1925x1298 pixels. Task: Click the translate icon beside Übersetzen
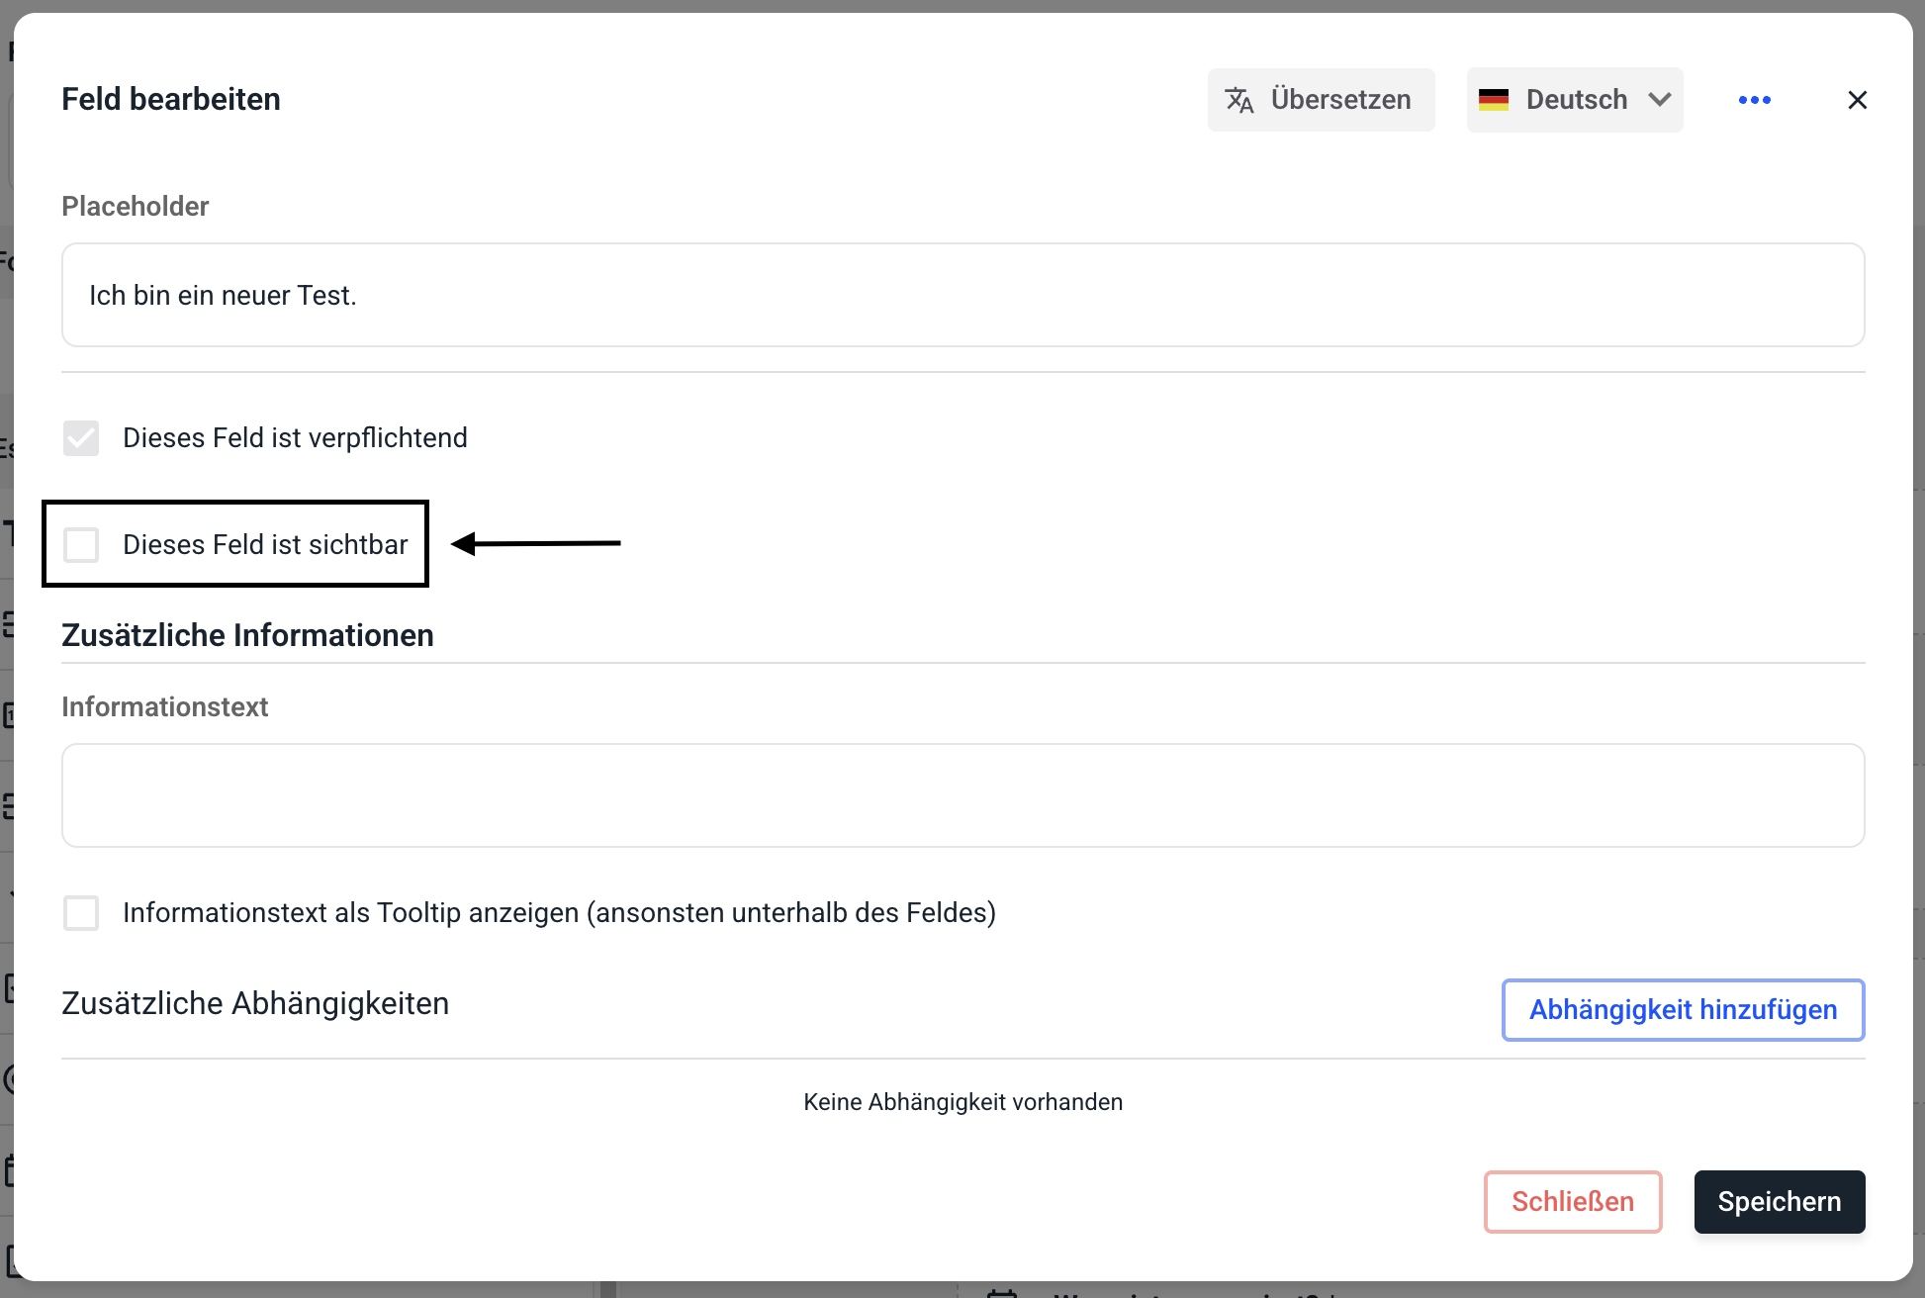coord(1238,100)
